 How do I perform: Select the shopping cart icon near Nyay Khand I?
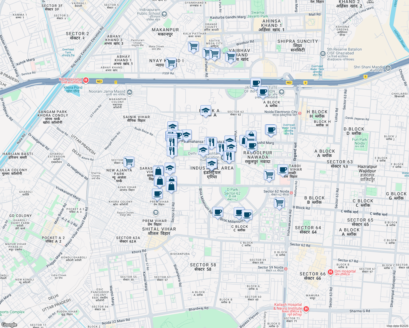pyautogui.click(x=171, y=62)
